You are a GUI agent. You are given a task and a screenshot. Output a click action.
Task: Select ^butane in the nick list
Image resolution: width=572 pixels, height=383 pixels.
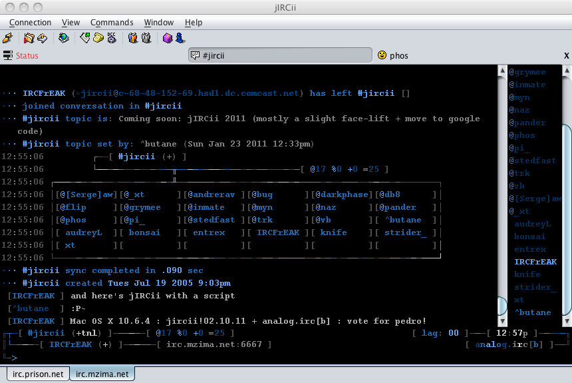click(x=532, y=312)
